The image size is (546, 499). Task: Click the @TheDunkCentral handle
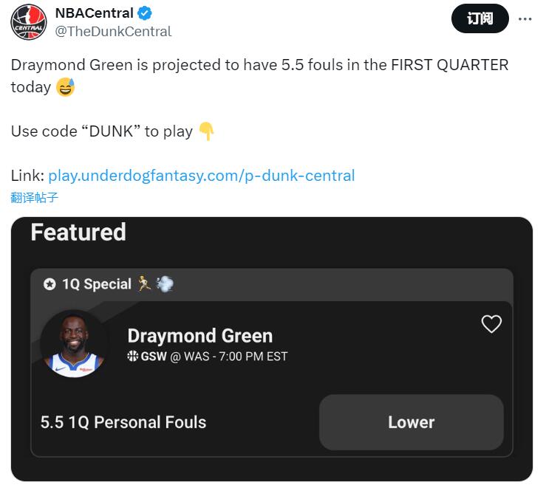click(113, 31)
